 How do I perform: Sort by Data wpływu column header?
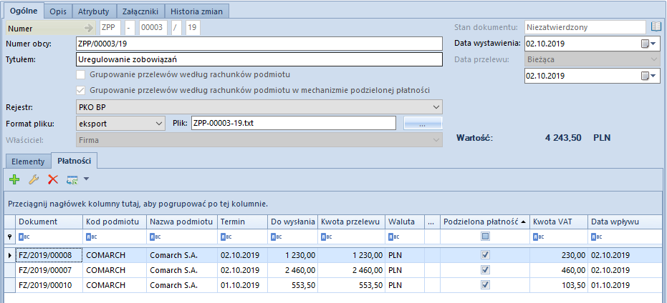click(626, 222)
